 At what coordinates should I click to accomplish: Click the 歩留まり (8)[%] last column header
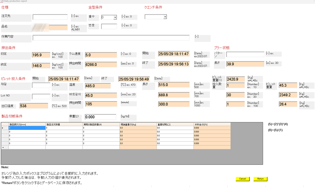[212, 124]
